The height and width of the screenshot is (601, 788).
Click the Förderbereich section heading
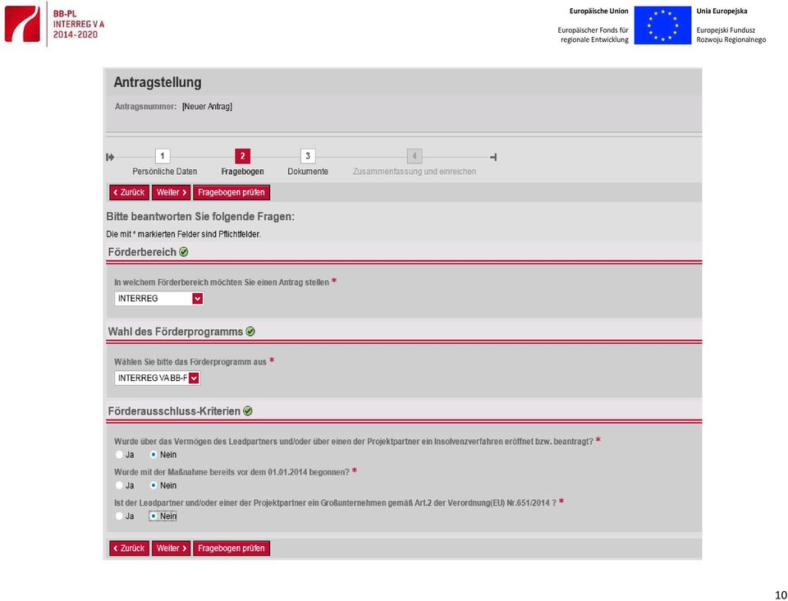(x=142, y=252)
